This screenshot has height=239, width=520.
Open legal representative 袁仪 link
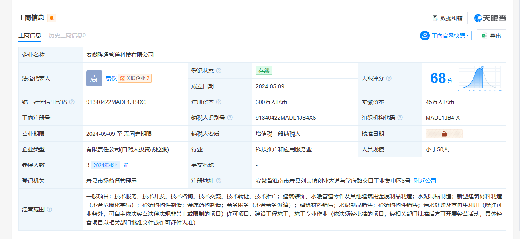111,78
